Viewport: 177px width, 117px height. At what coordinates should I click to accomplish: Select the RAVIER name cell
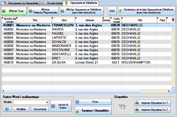64,29
